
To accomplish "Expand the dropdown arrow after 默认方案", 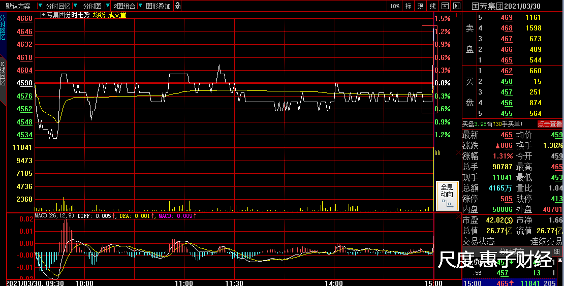I will click(40, 6).
